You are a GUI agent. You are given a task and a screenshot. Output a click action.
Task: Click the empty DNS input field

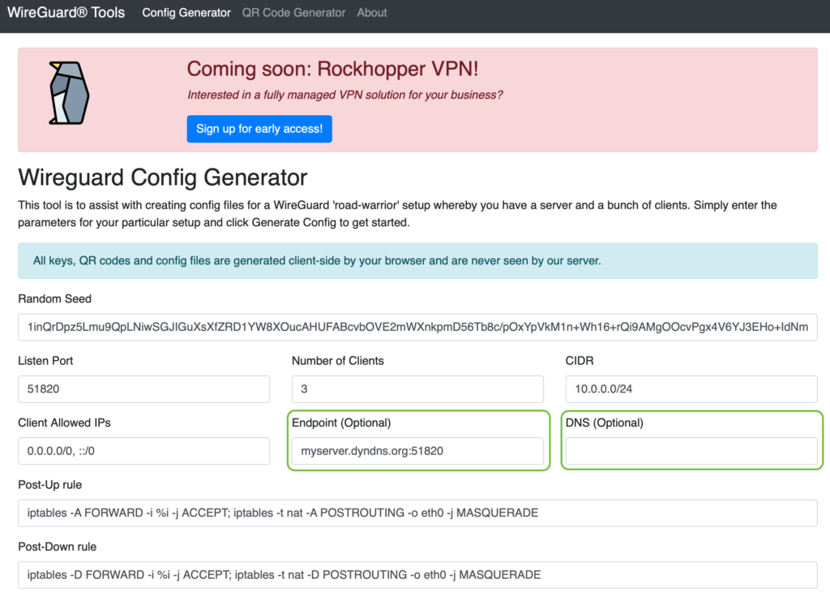[x=691, y=451]
